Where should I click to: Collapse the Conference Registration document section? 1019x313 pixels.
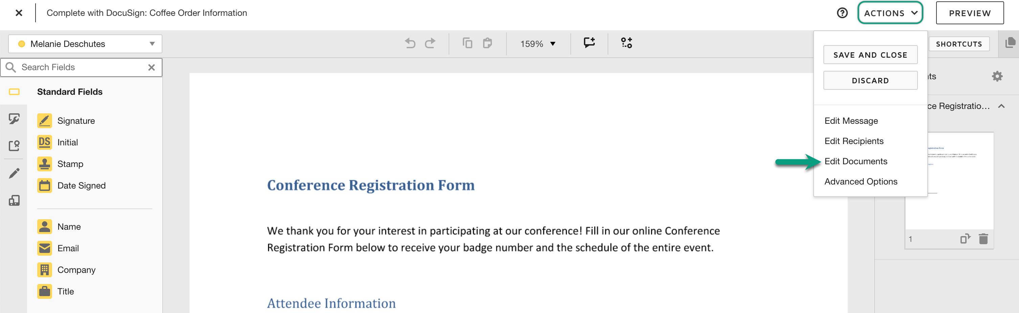point(1001,106)
